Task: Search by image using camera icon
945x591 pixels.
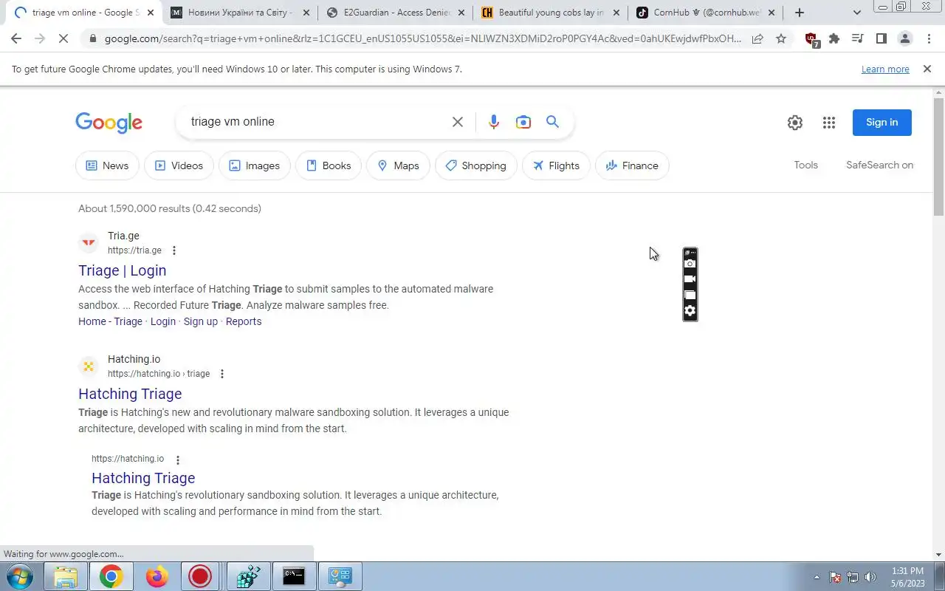Action: tap(523, 122)
